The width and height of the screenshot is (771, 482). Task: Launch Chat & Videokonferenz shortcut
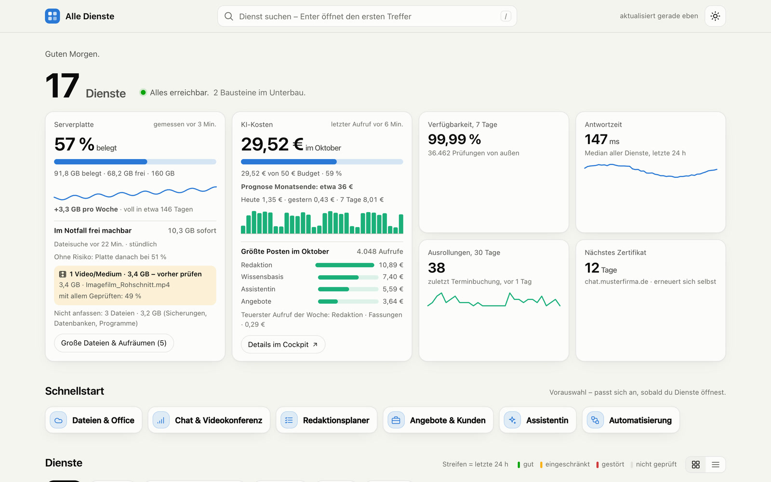pyautogui.click(x=209, y=420)
